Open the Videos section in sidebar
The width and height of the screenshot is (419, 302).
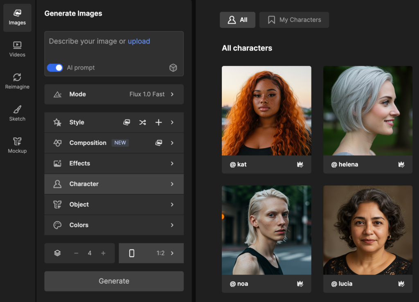[17, 49]
